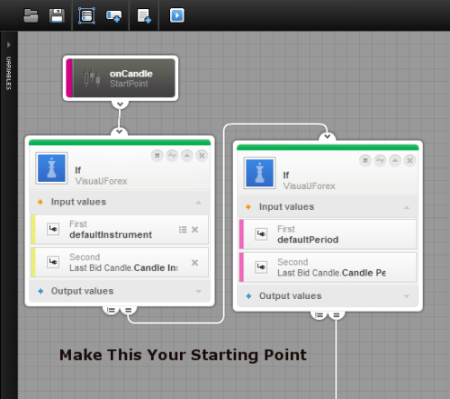Select the onCandle StartPoint block
The image size is (450, 399).
[121, 78]
